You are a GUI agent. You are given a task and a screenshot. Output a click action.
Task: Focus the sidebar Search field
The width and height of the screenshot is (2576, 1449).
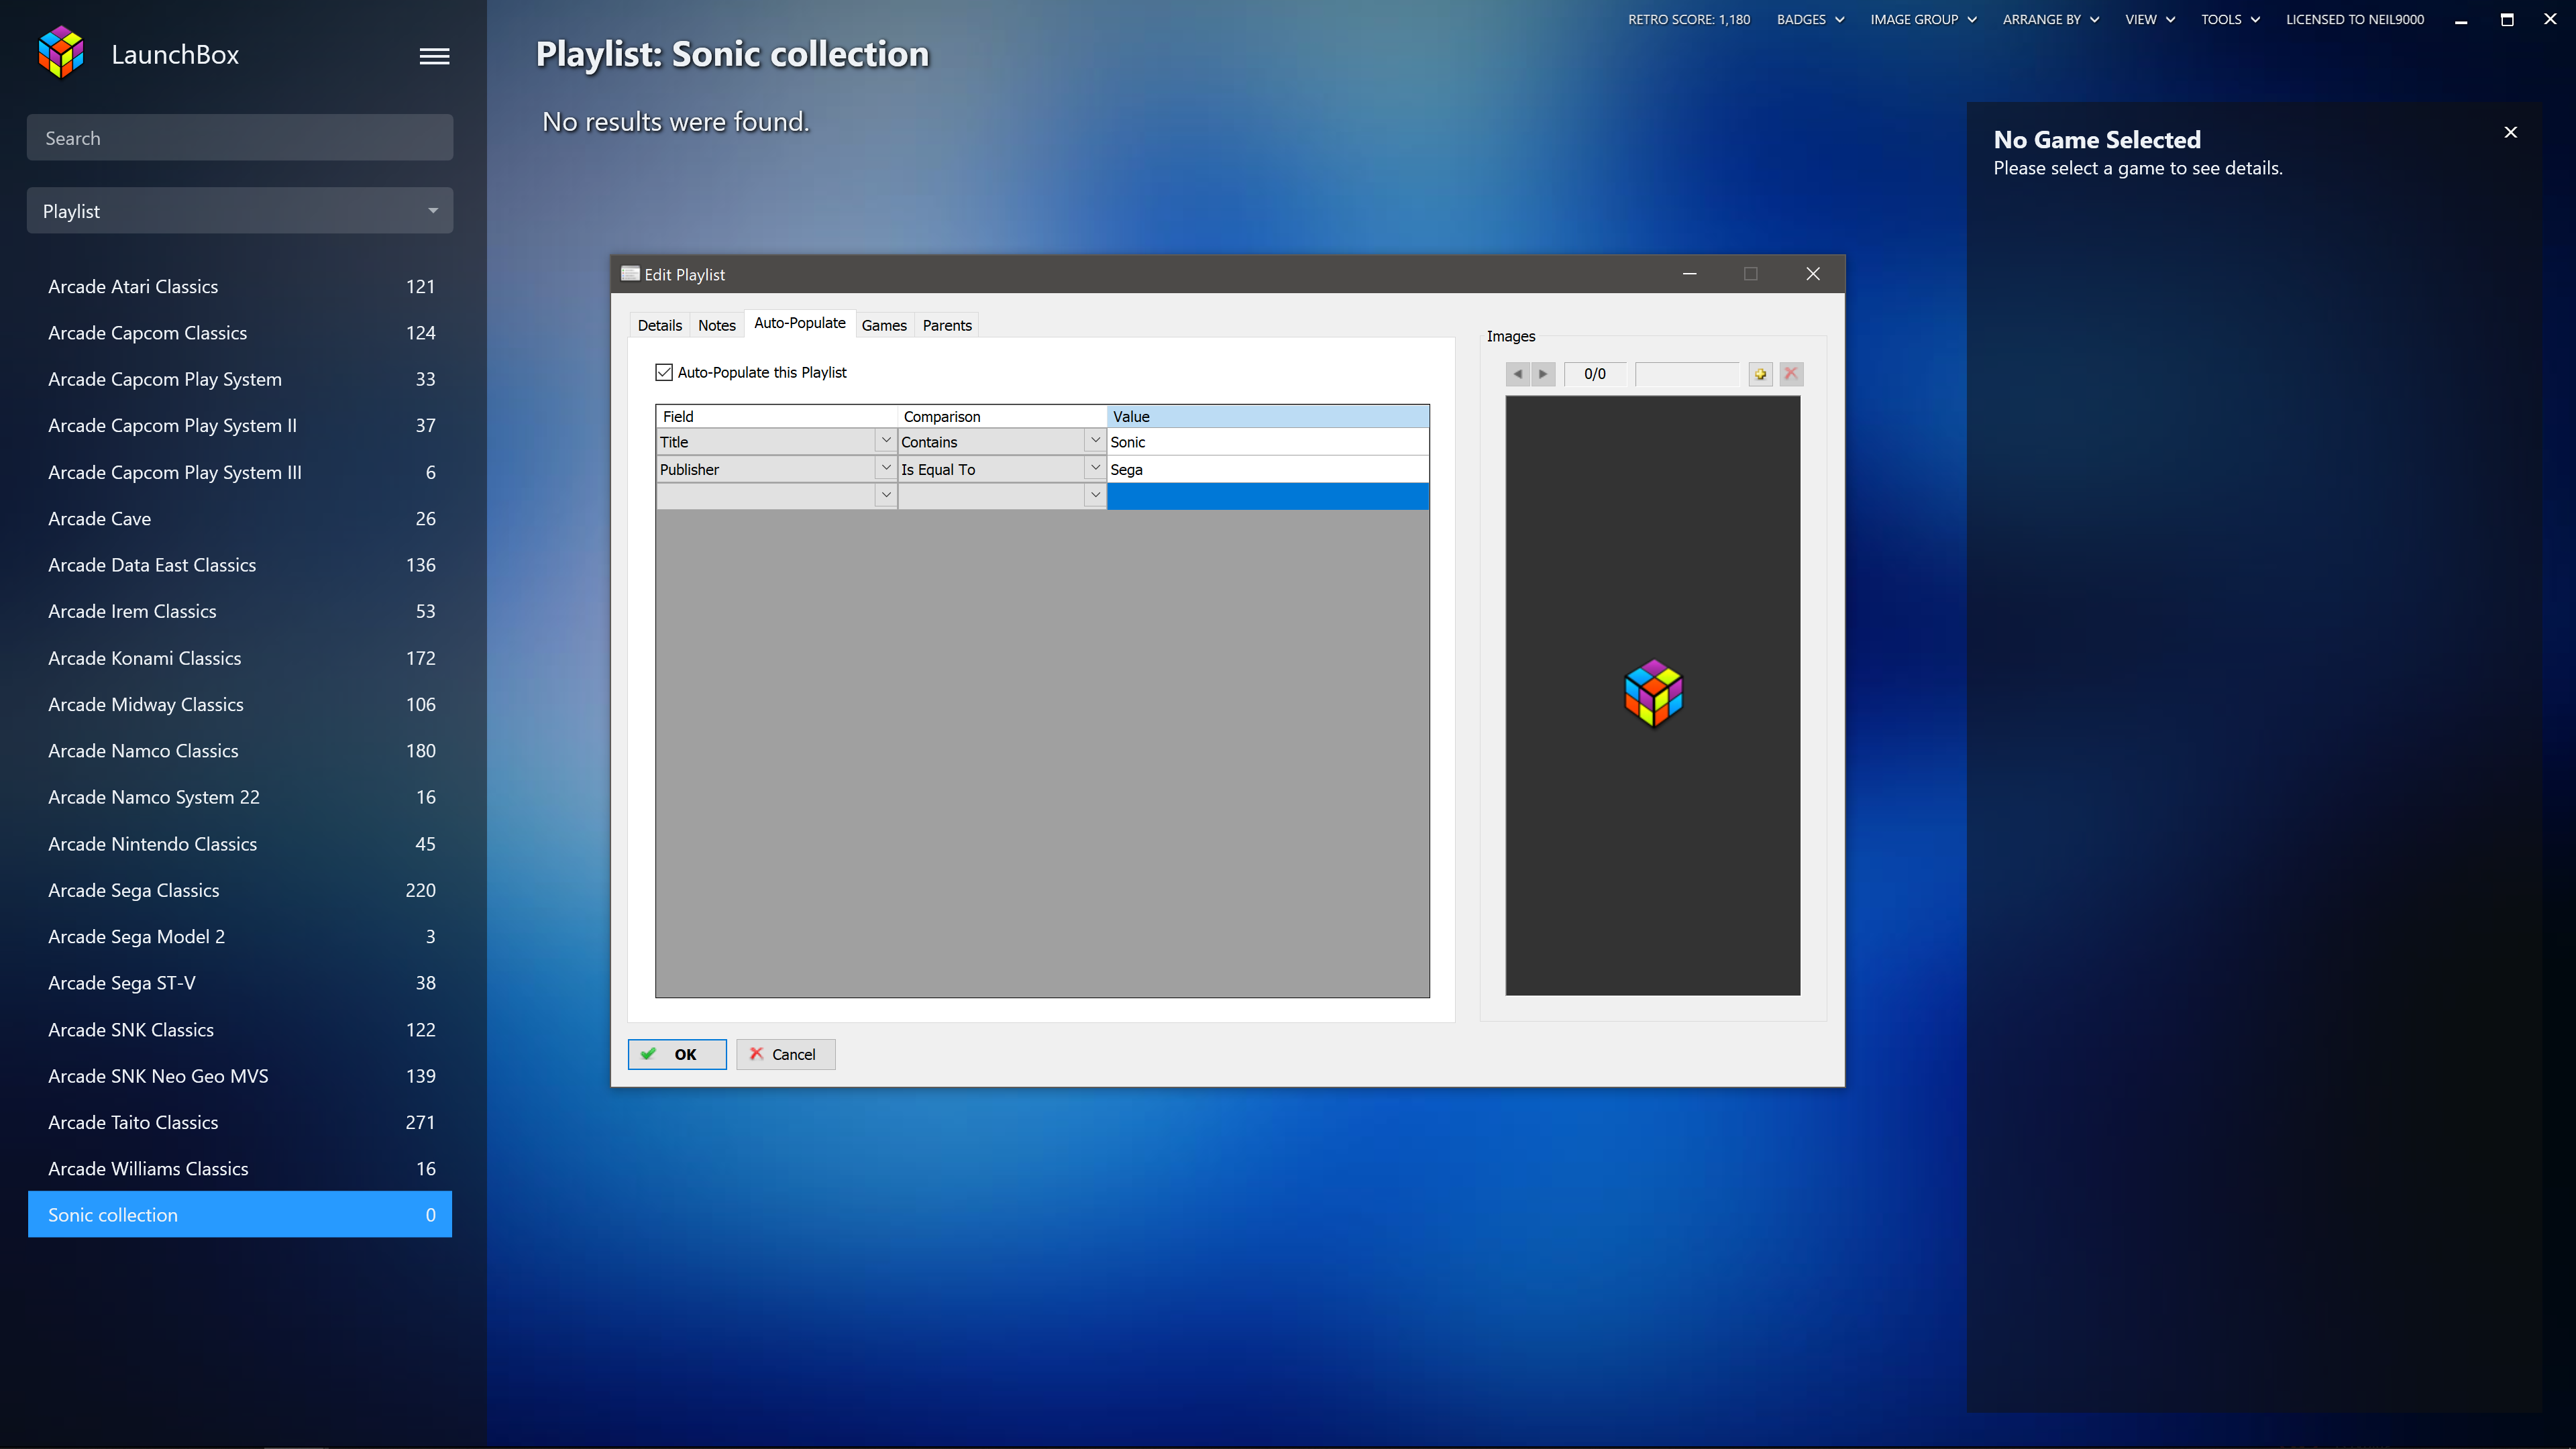(240, 138)
